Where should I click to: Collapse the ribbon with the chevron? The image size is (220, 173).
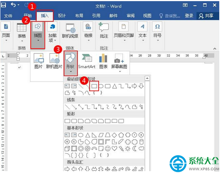[x=215, y=49]
